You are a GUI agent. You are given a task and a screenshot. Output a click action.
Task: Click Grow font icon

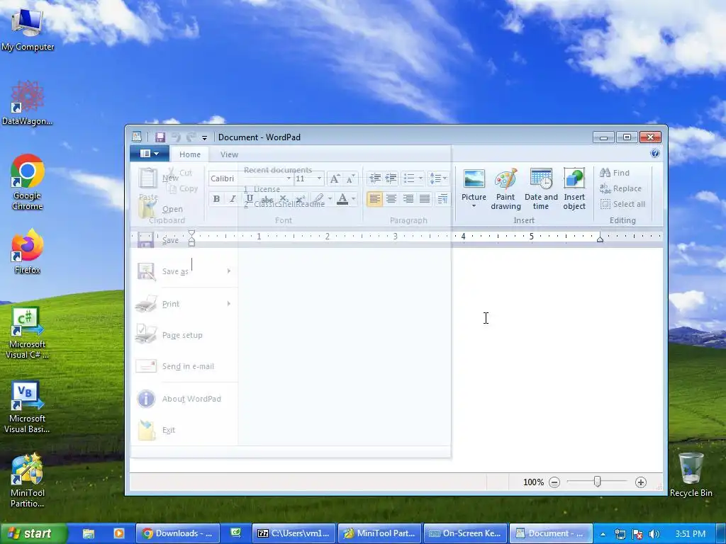[x=335, y=178]
